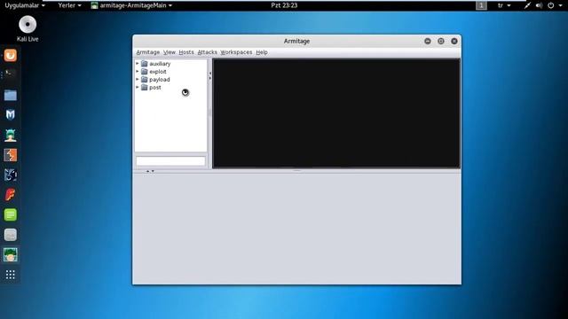Open the Workspaces menu
The image size is (568, 319).
point(236,52)
